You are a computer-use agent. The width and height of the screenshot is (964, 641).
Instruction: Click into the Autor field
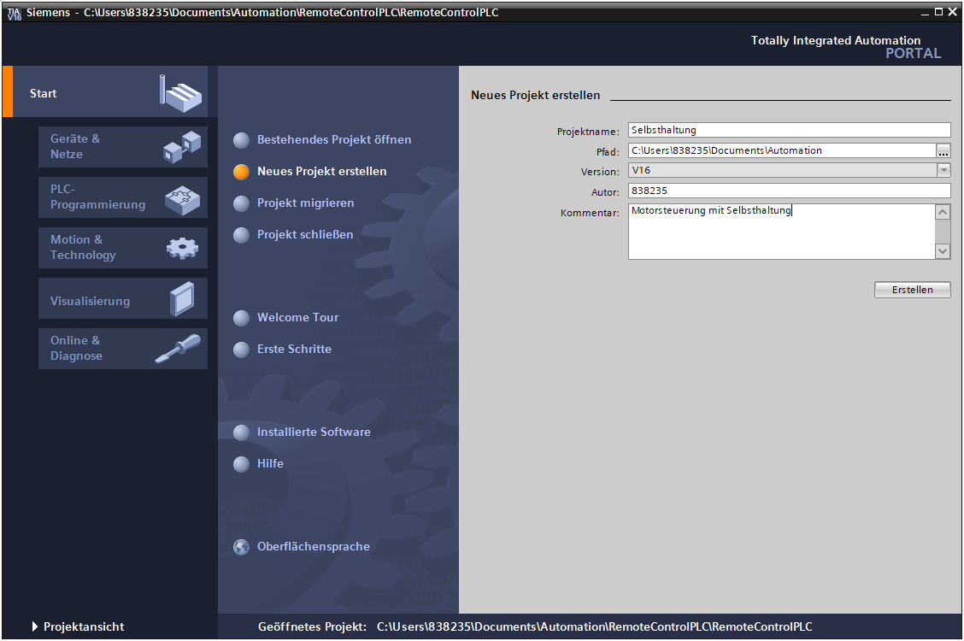point(790,191)
